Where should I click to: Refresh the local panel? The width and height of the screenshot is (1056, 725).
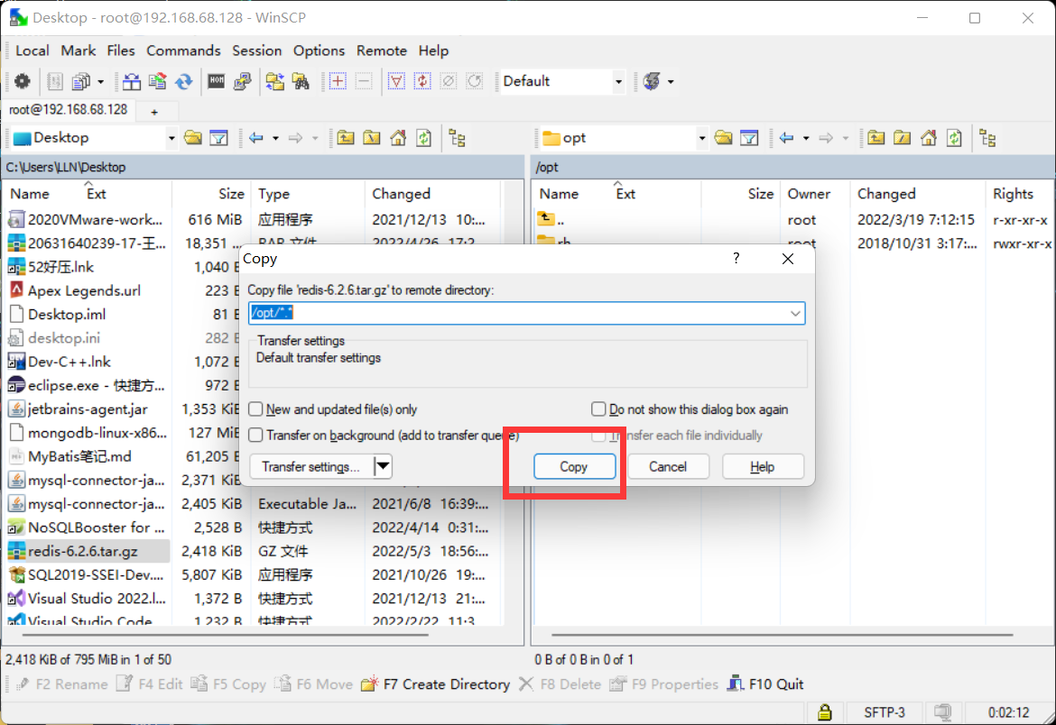[423, 138]
